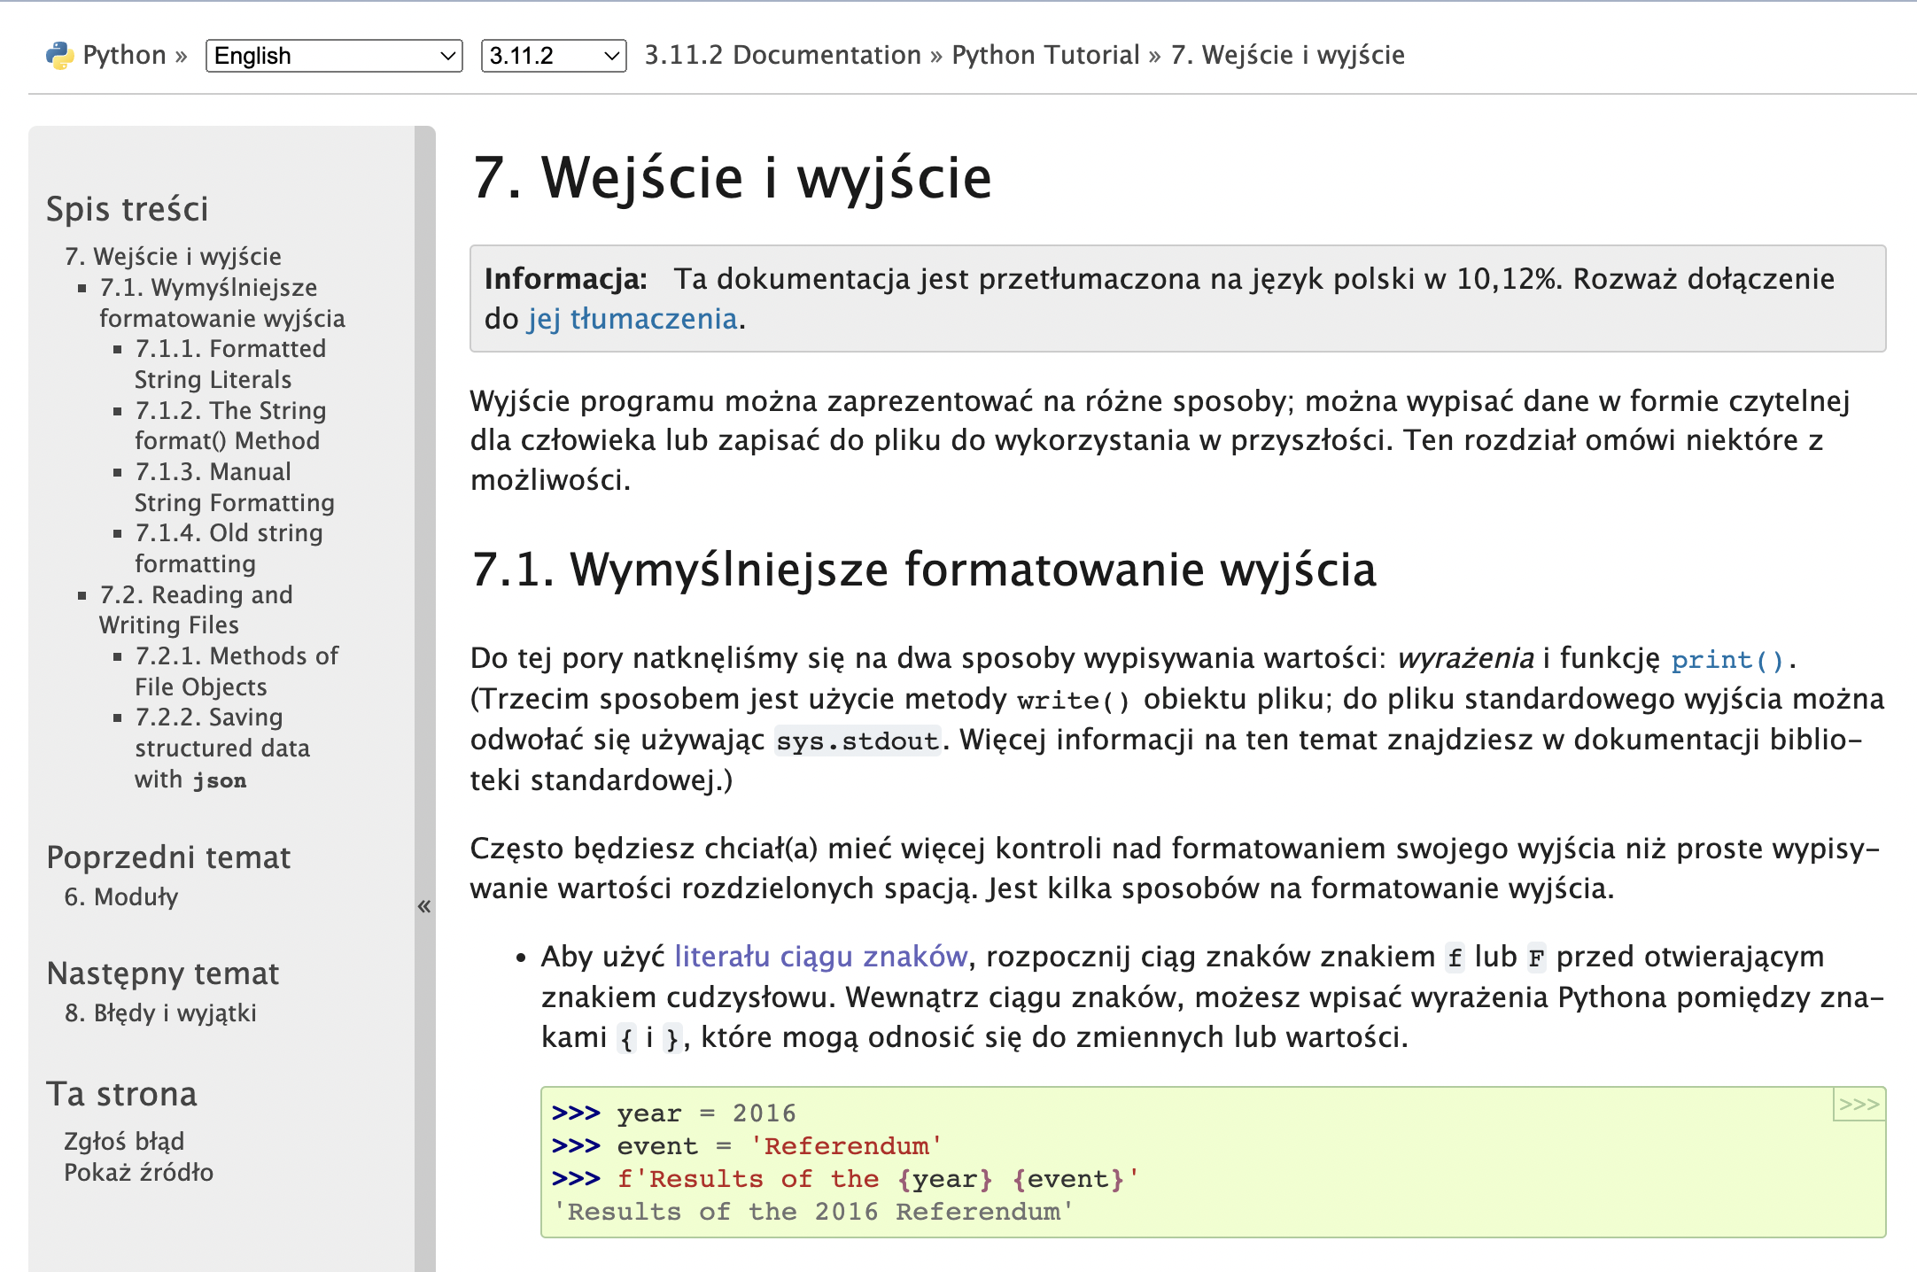The width and height of the screenshot is (1917, 1272).
Task: Open the print() function reference link
Action: point(1727,659)
